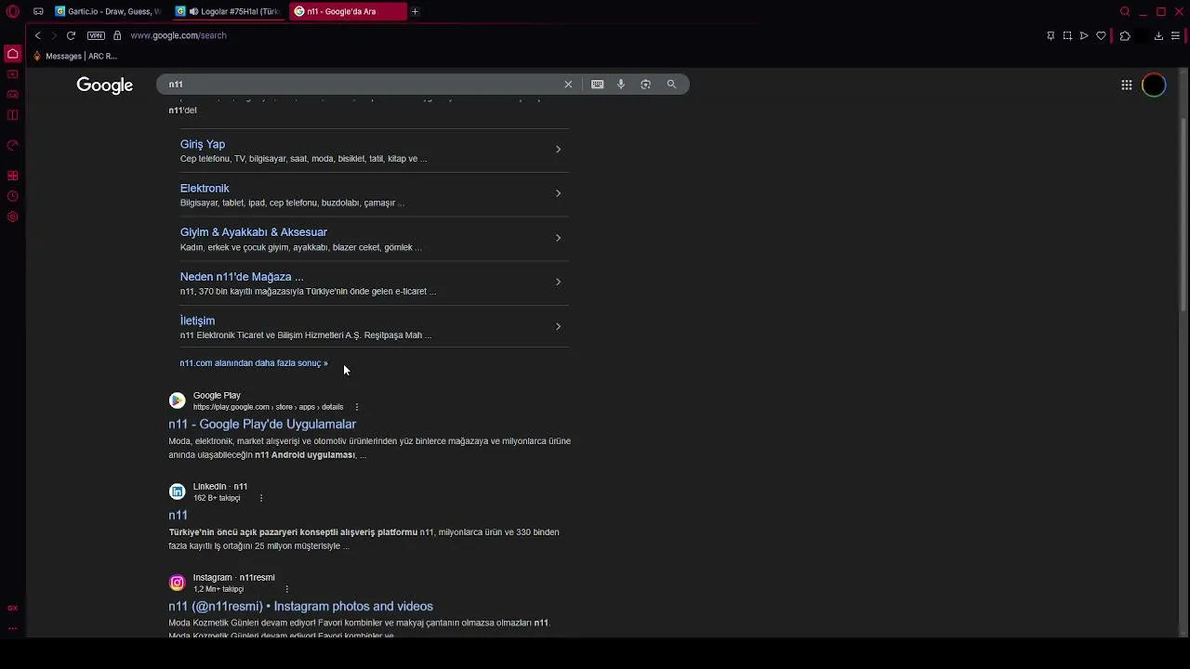
Task: Switch to the Logolar #75H1al tab
Action: 229,11
